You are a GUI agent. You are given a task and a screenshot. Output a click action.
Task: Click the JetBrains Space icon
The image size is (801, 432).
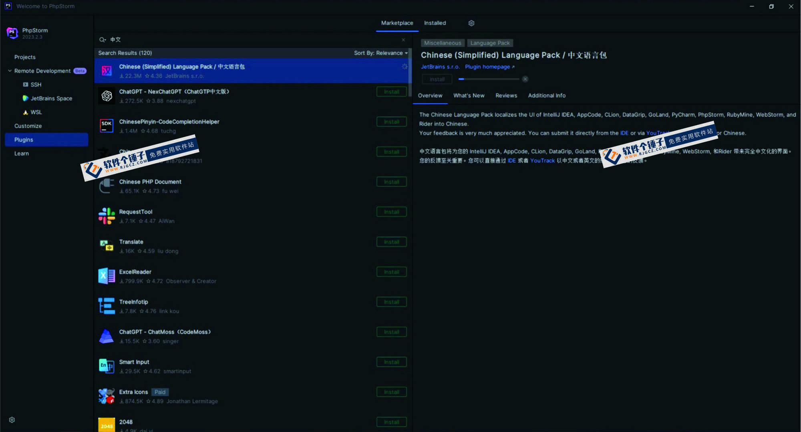point(26,98)
